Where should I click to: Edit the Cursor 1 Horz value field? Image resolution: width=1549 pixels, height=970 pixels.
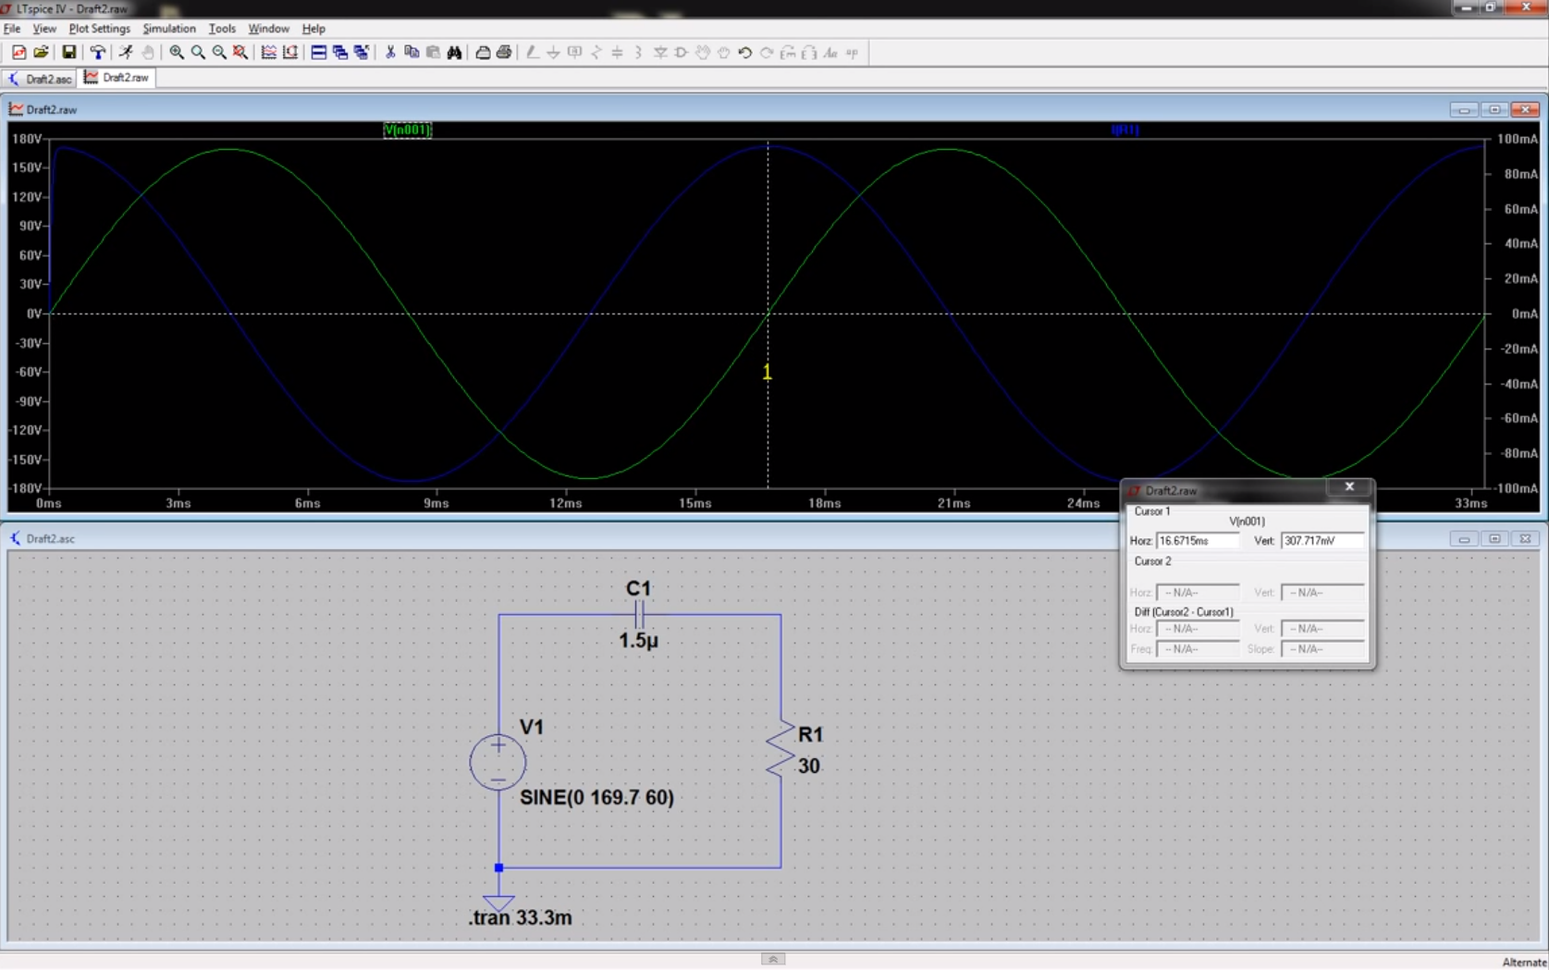[1197, 541]
